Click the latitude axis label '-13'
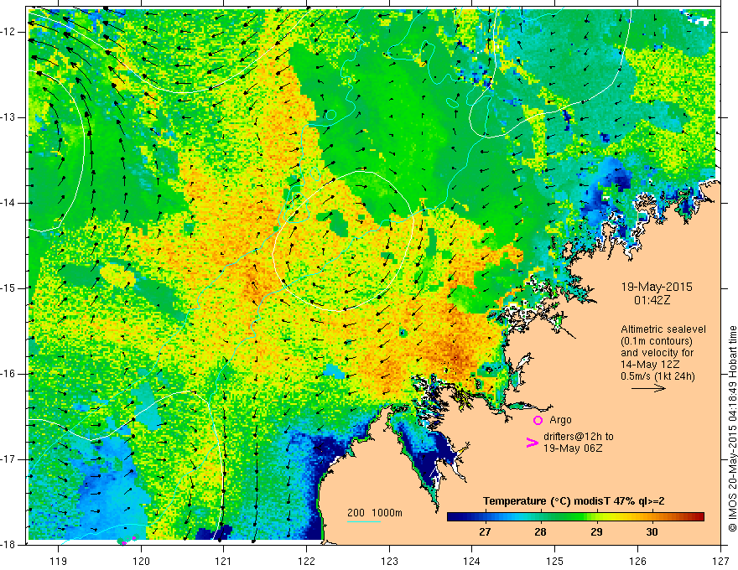The height and width of the screenshot is (570, 738). (8, 117)
